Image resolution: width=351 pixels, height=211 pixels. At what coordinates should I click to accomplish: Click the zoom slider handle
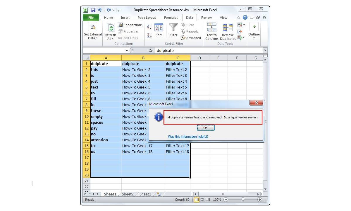(243, 200)
